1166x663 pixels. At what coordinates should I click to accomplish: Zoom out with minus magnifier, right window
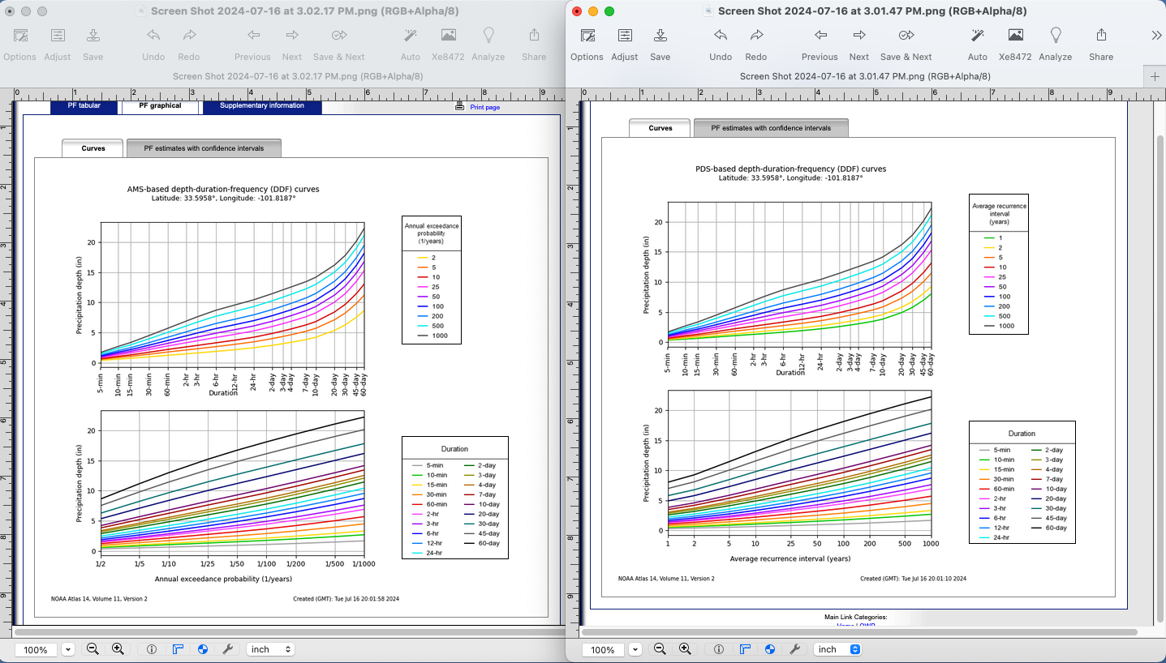pyautogui.click(x=660, y=649)
